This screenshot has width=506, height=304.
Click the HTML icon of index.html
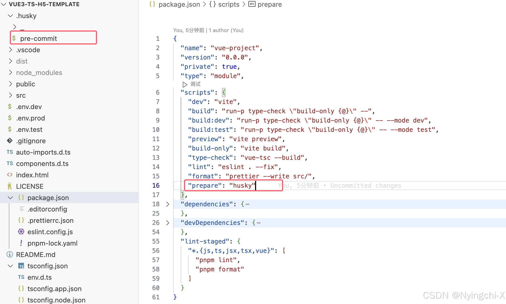click(10, 175)
